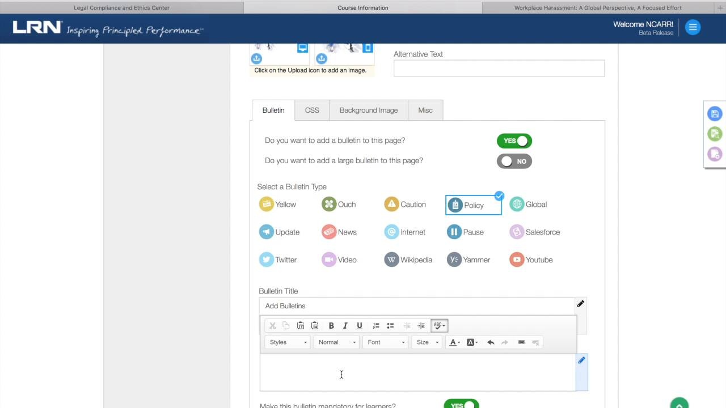Toggle 'add a bulletin to this page' to NO
Image resolution: width=726 pixels, height=408 pixels.
tap(514, 141)
